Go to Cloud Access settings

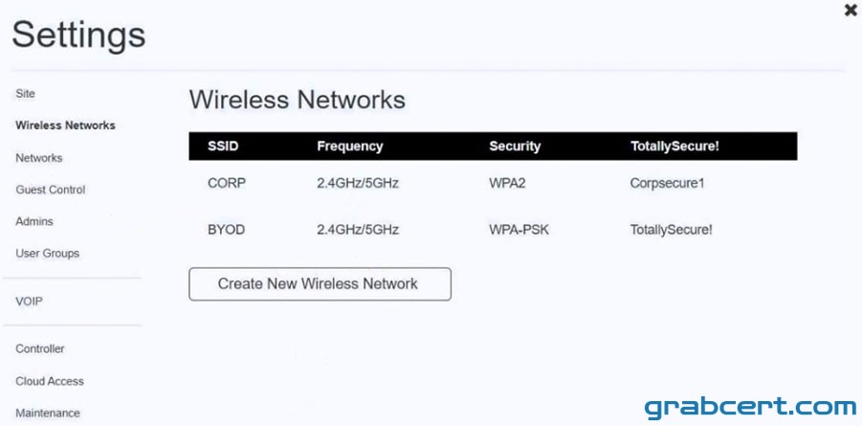pyautogui.click(x=50, y=381)
